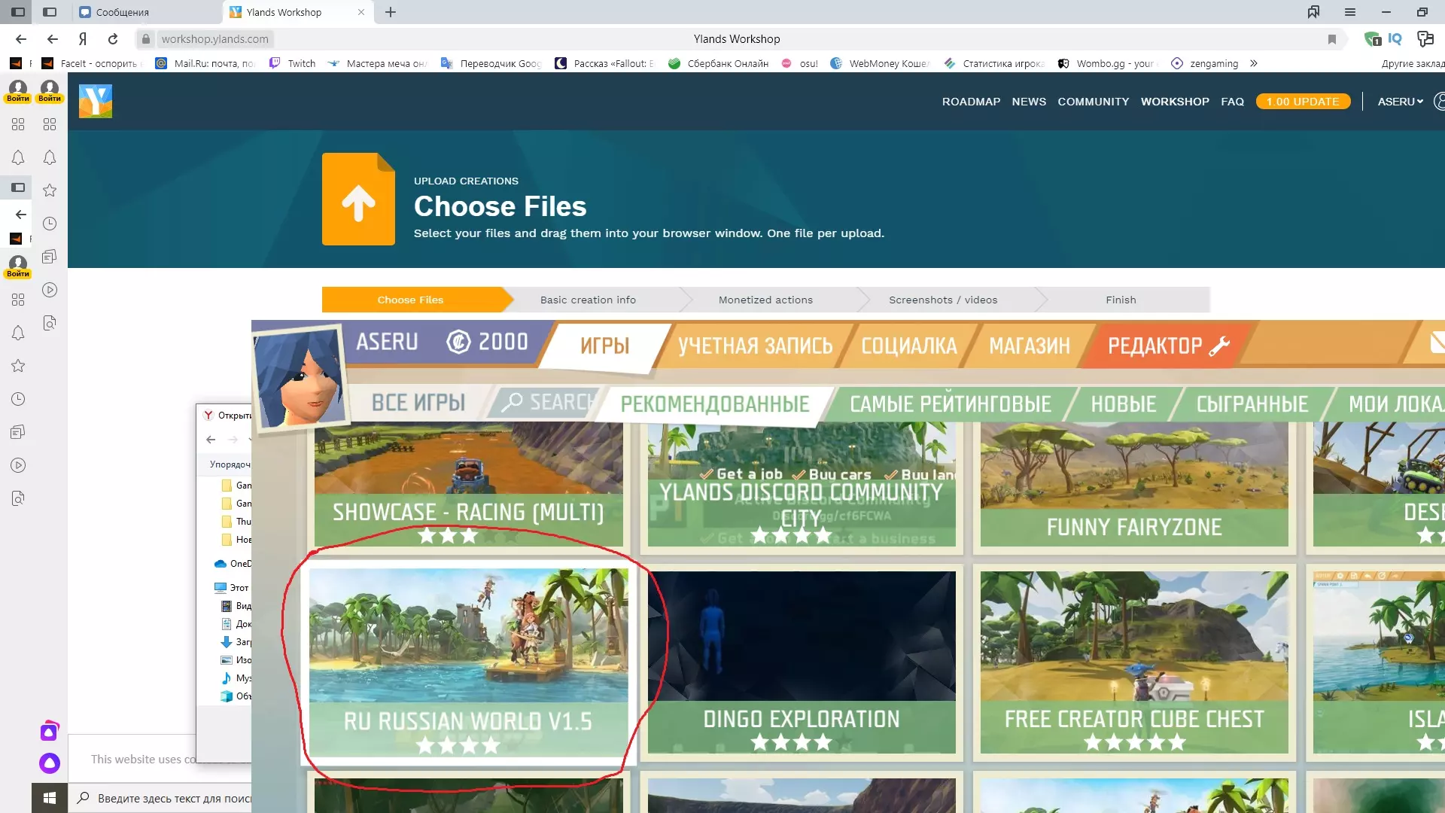The width and height of the screenshot is (1445, 813).
Task: Click the bookmark icon in address bar
Action: point(1331,39)
